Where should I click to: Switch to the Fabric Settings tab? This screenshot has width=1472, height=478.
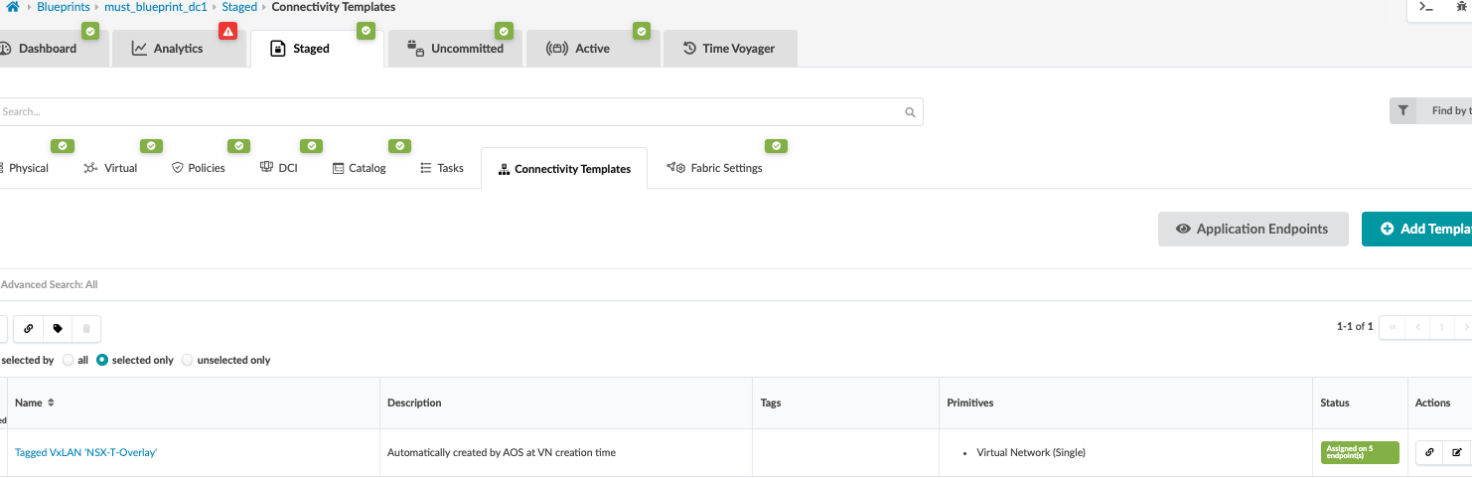click(716, 168)
